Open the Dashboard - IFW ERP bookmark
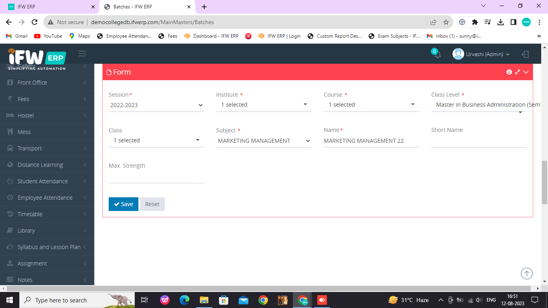The height and width of the screenshot is (308, 548). pyautogui.click(x=211, y=36)
